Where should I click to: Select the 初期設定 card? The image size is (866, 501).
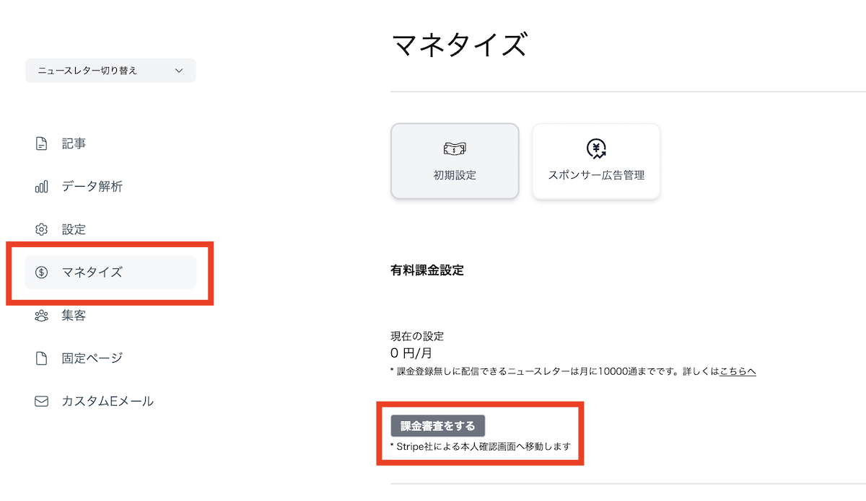[454, 161]
